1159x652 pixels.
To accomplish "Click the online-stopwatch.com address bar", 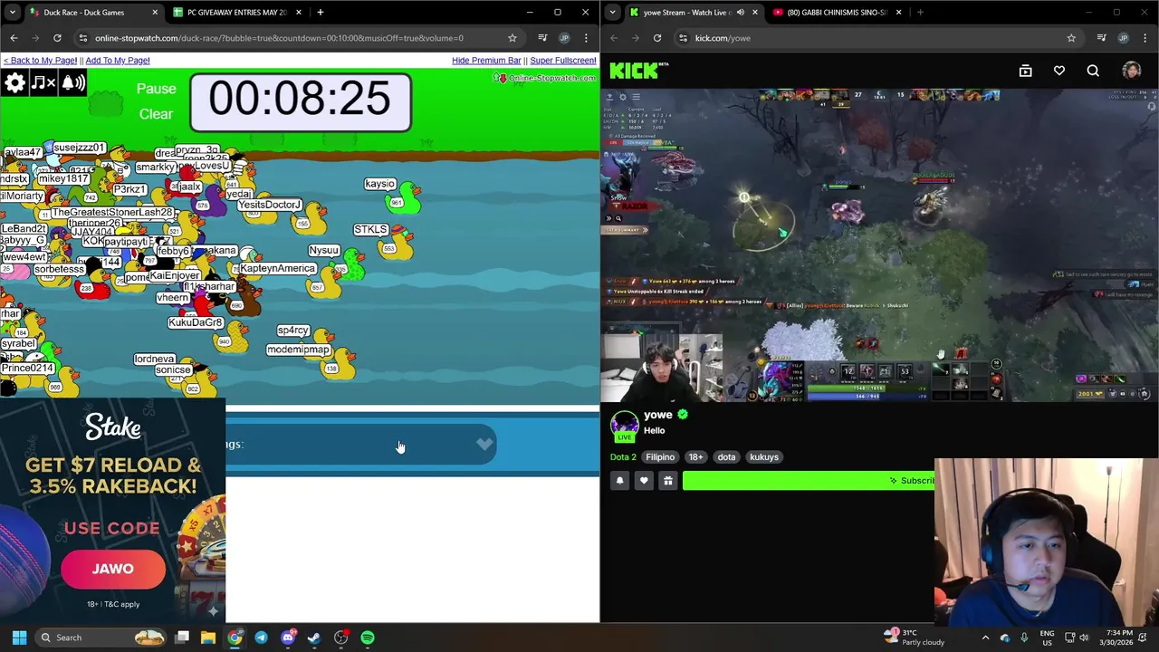I will coord(279,38).
